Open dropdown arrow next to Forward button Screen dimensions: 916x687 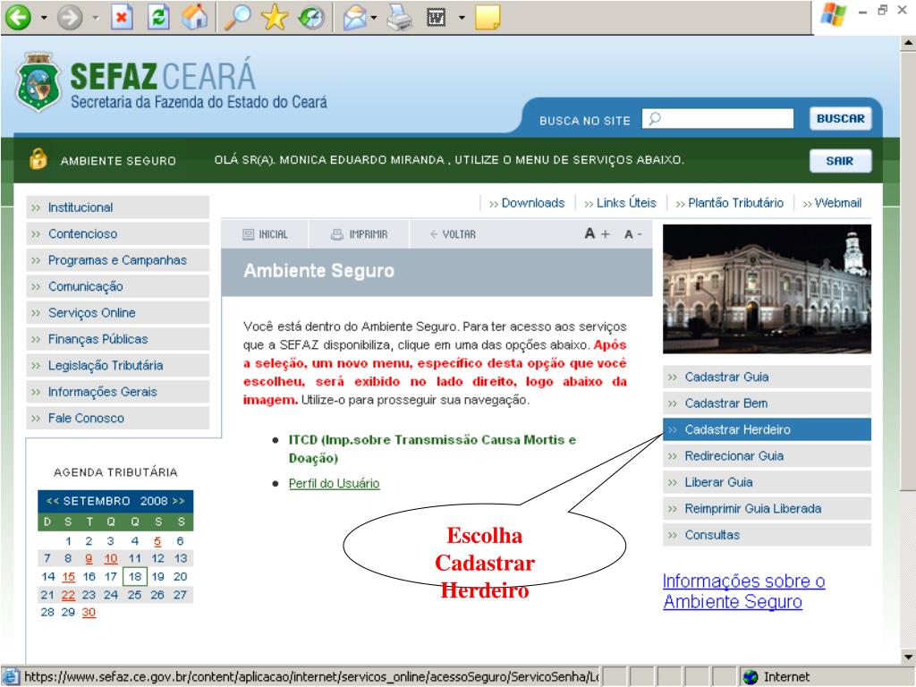pos(96,18)
